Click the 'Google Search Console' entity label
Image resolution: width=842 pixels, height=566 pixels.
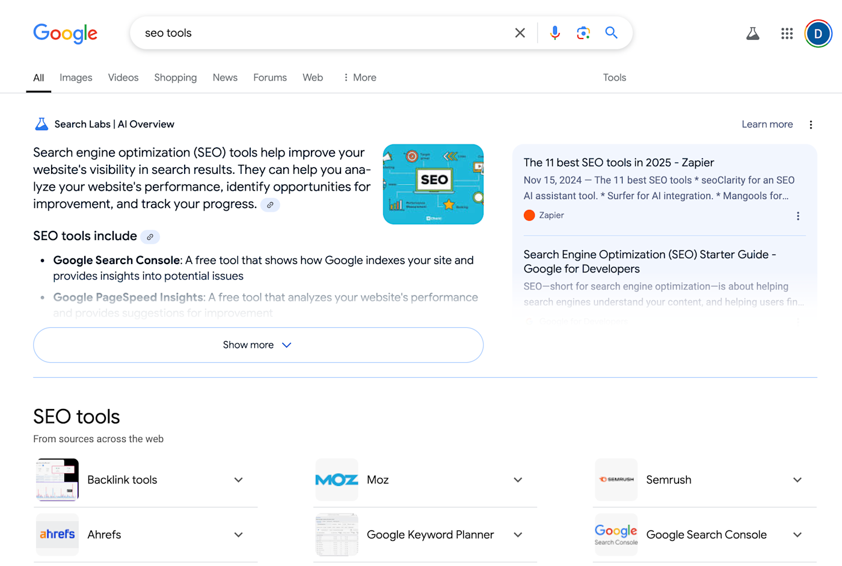706,535
